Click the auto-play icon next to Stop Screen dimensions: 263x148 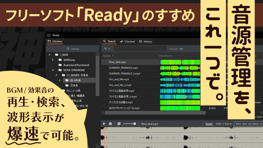[119, 124]
